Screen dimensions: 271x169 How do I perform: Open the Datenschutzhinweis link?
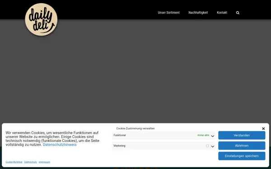click(60, 145)
